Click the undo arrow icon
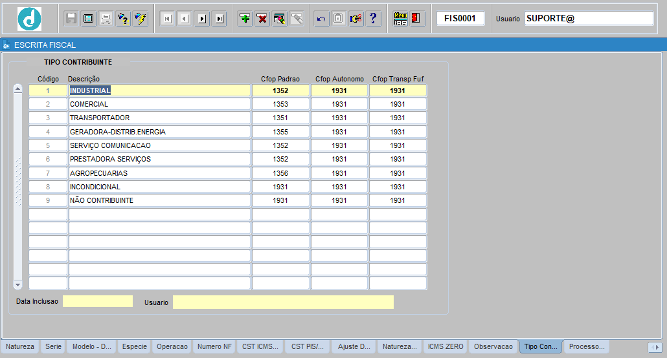 (x=321, y=18)
